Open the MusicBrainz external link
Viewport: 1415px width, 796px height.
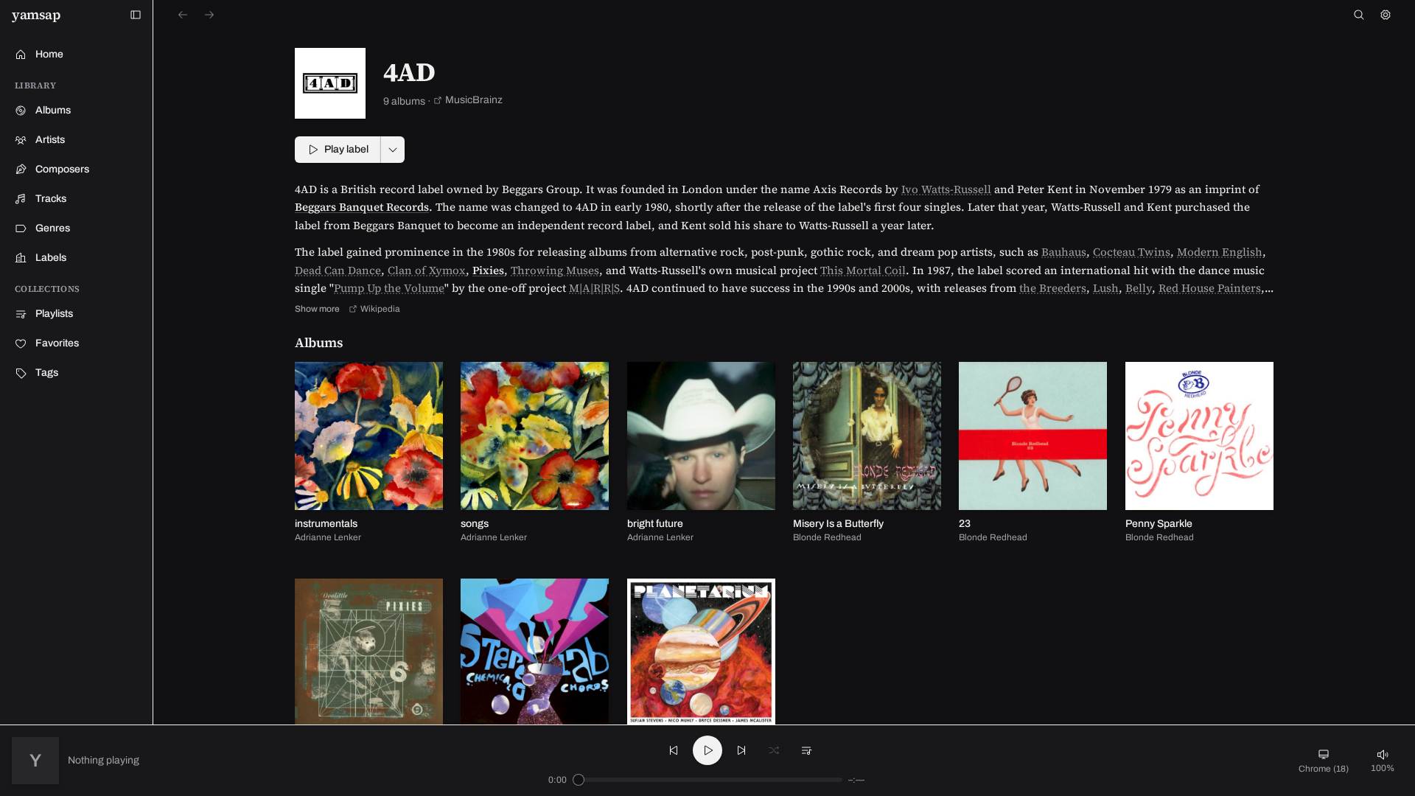pos(468,100)
